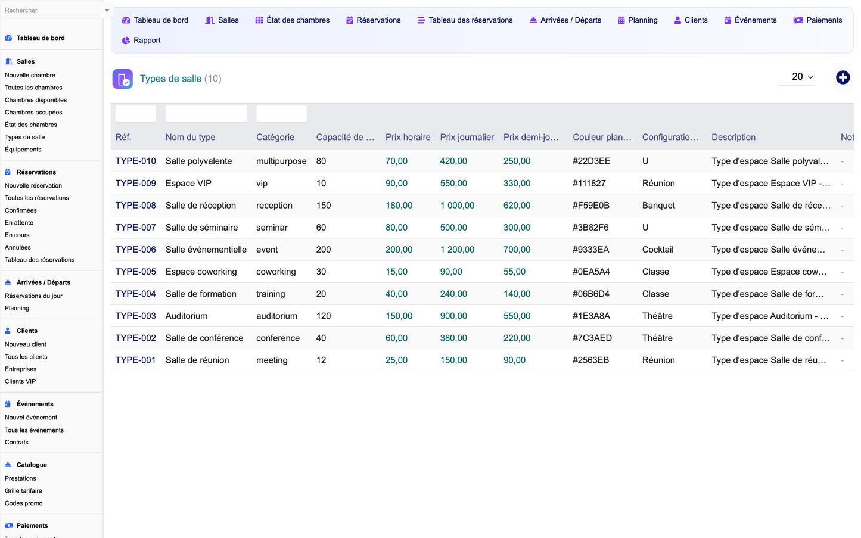Click the sidebar Réservations section calendar icon
This screenshot has height=538, width=861.
(x=8, y=172)
